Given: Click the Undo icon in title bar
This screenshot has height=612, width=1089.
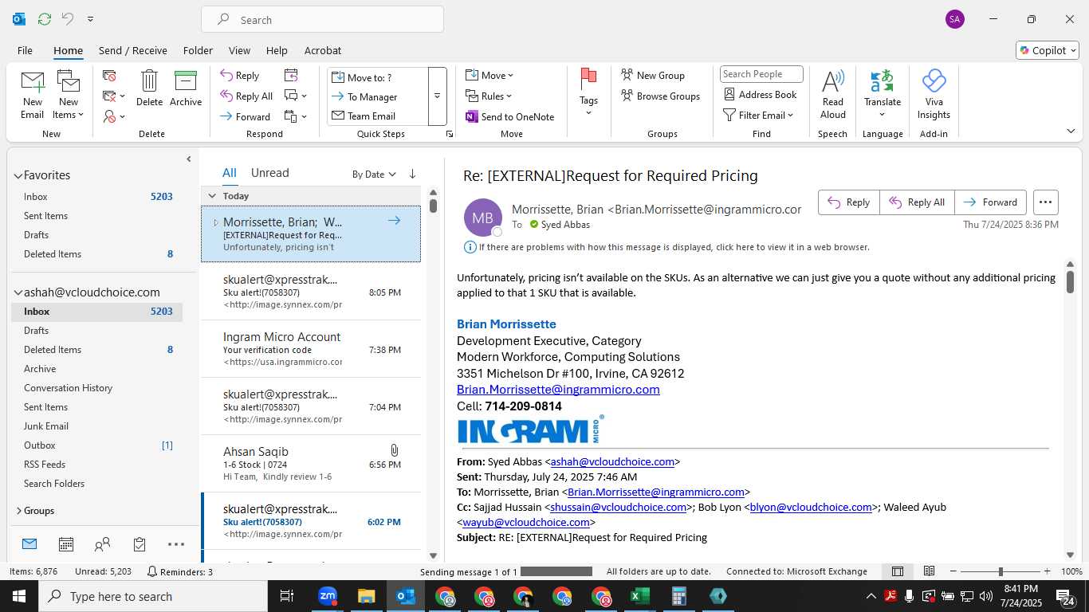Looking at the screenshot, I should point(68,19).
